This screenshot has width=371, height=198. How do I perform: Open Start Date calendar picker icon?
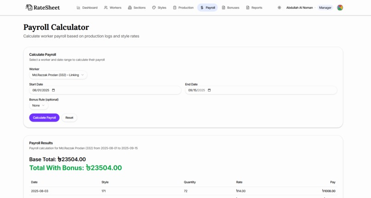coord(53,90)
